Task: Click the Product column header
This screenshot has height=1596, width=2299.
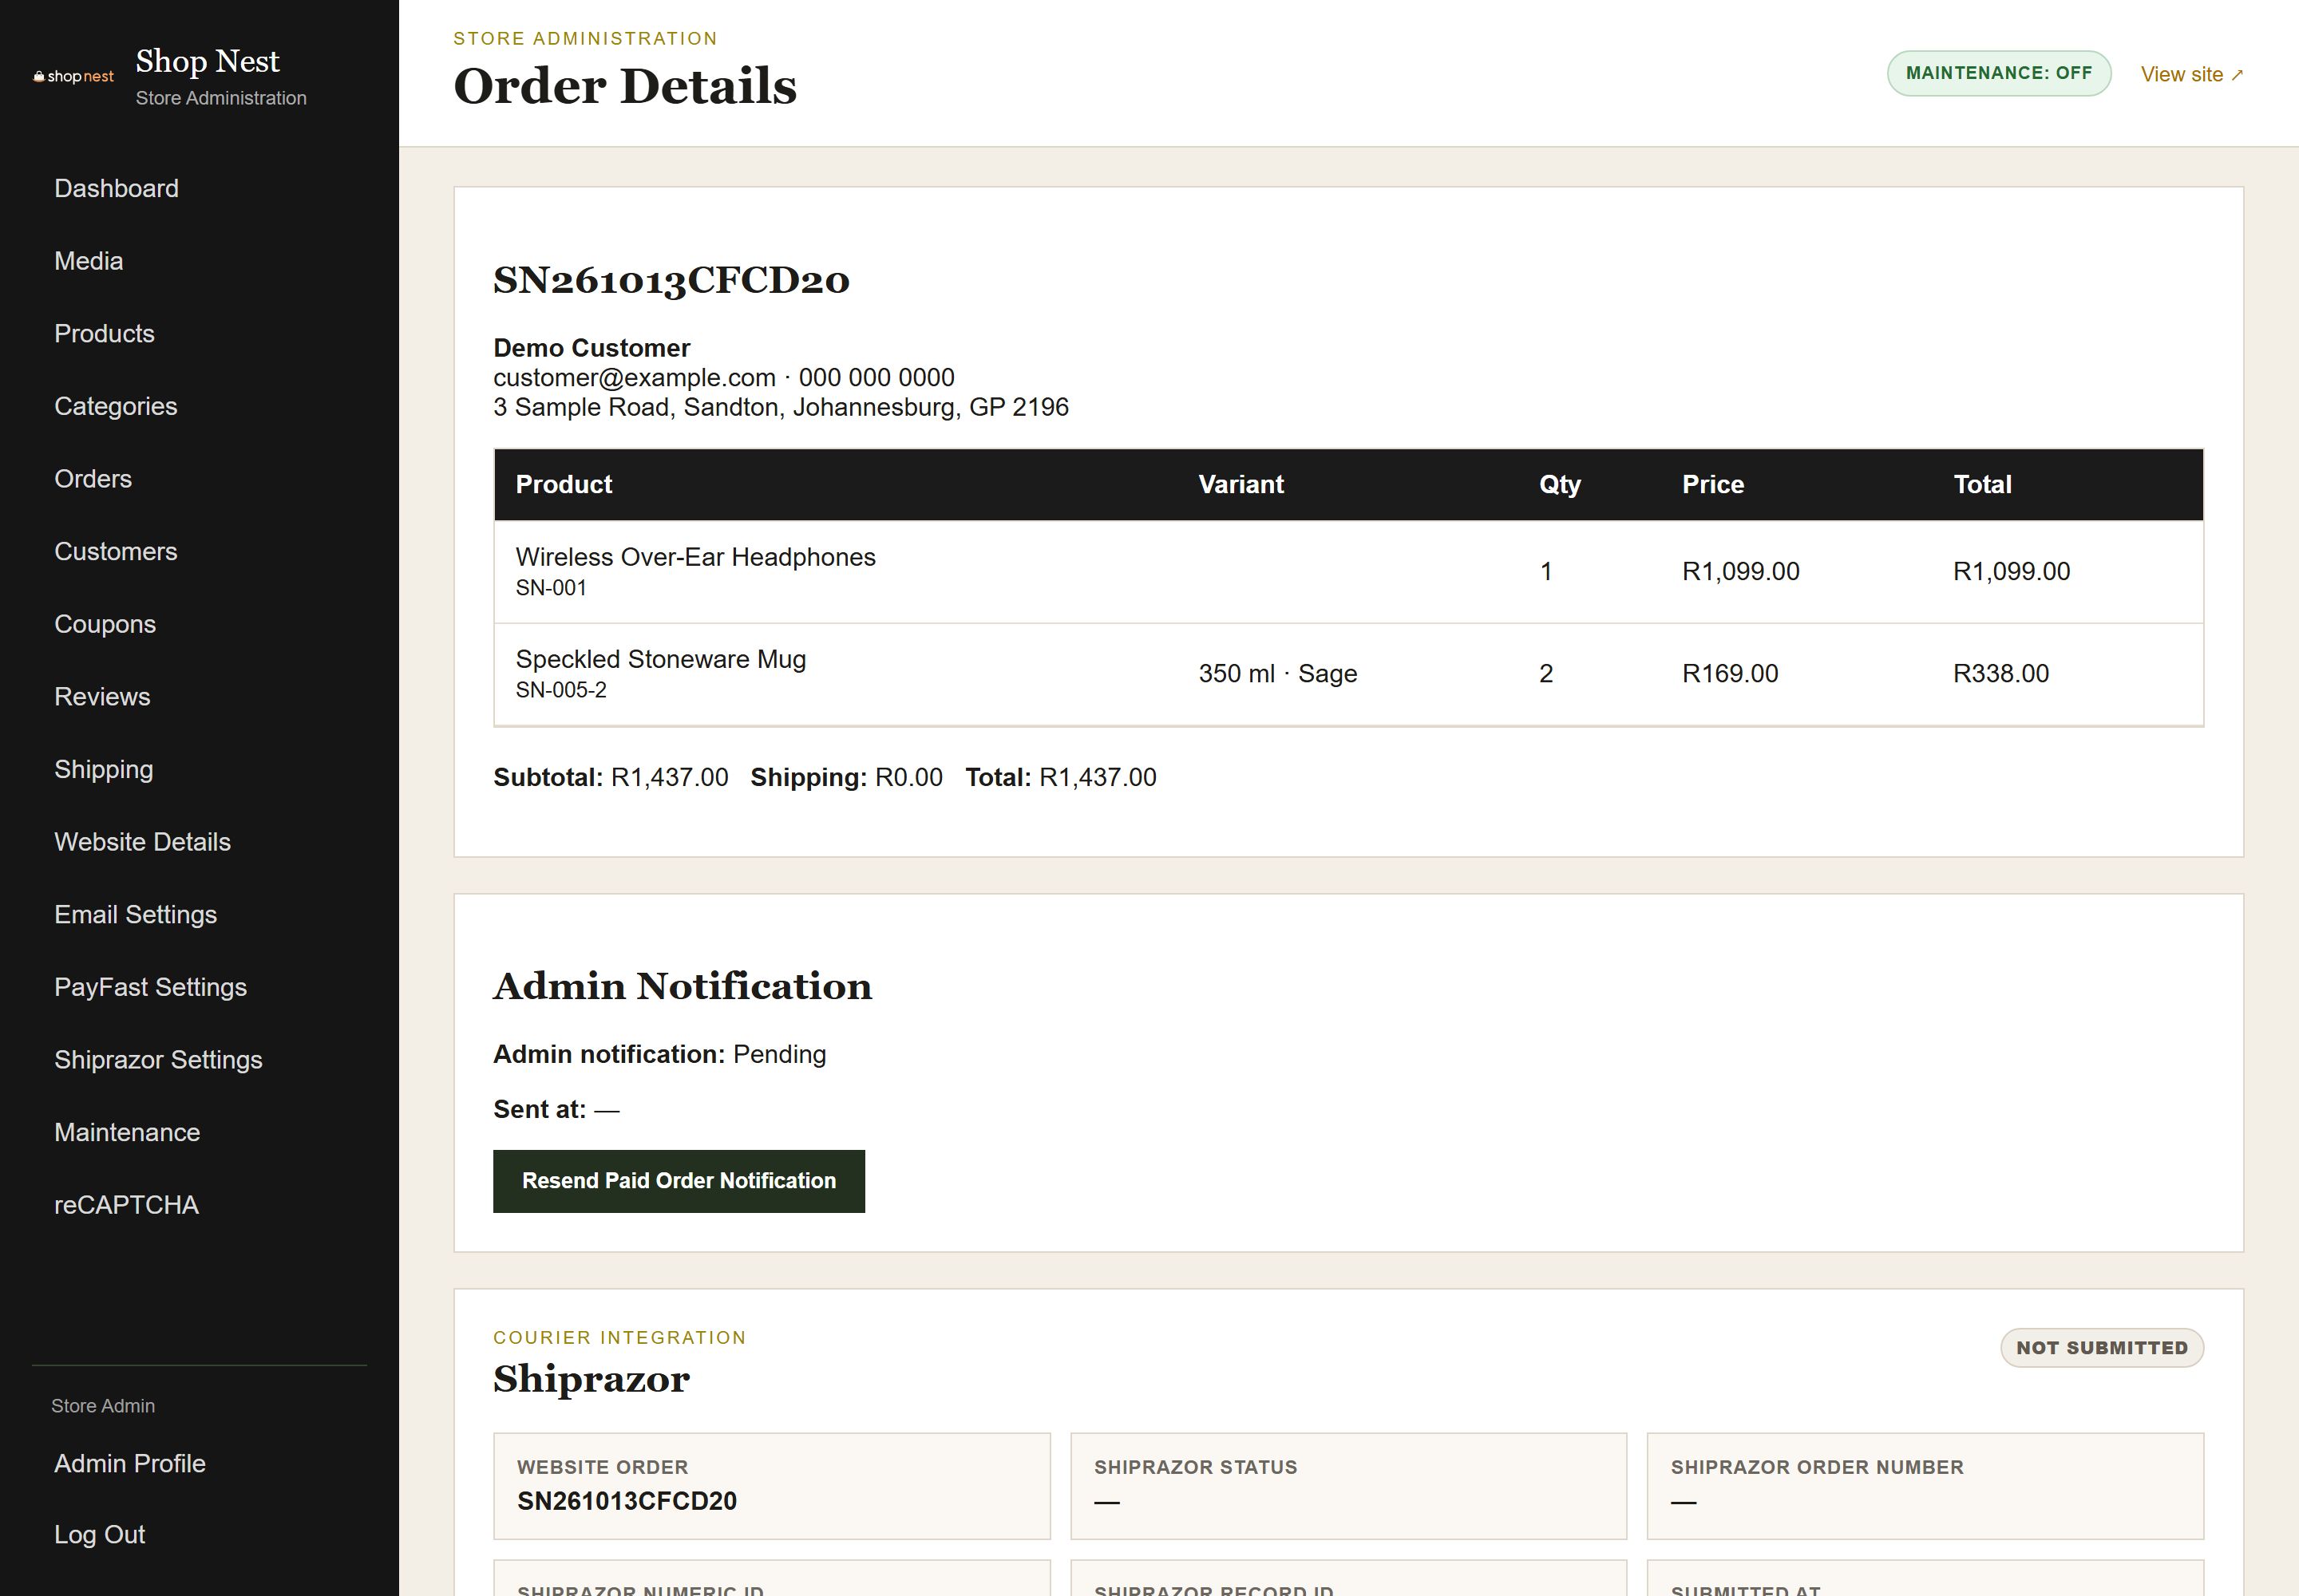Action: (x=564, y=485)
